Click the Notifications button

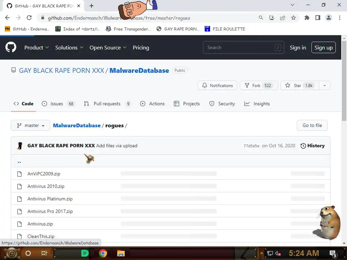pyautogui.click(x=217, y=86)
